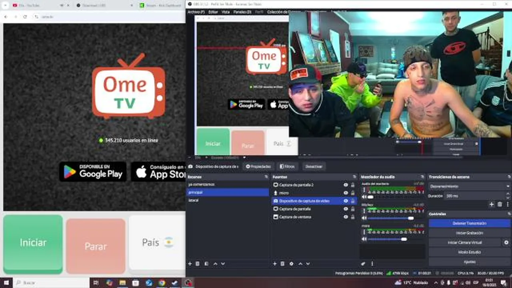Open the Editar menu in OBS

point(213,12)
